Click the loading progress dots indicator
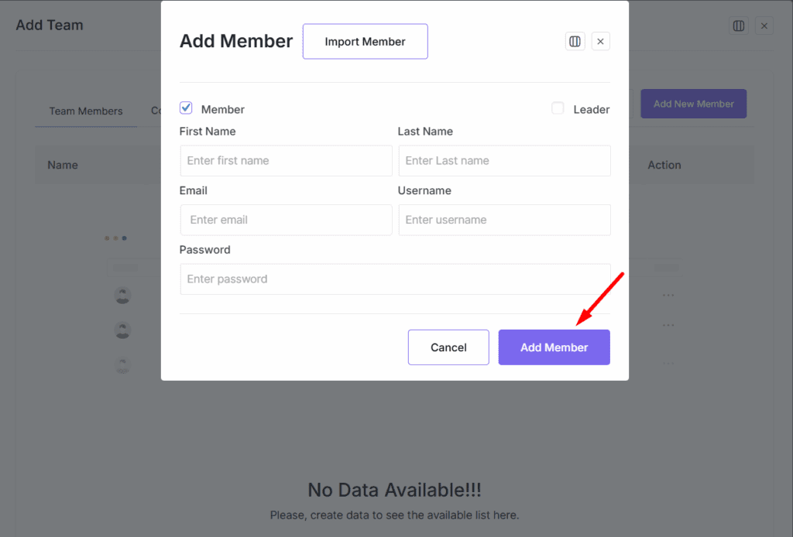Screen dimensions: 793x537 pyautogui.click(x=115, y=238)
